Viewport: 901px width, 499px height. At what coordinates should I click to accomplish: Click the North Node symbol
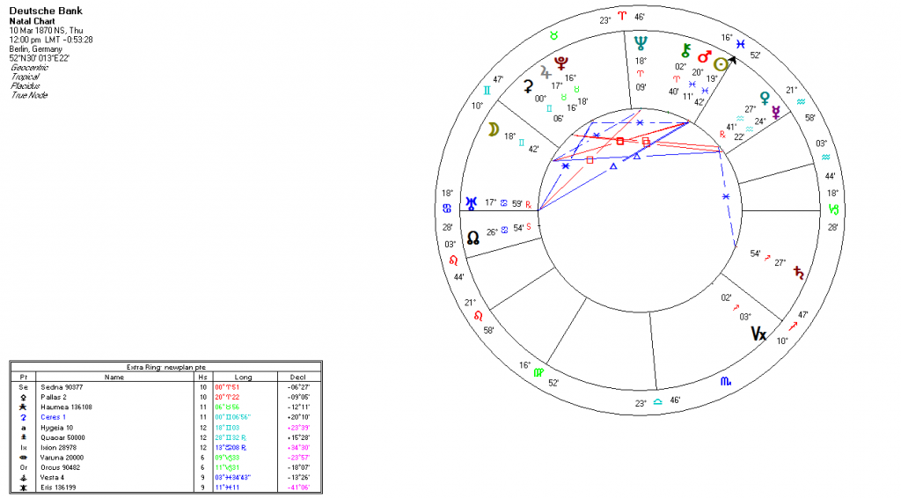pos(472,237)
